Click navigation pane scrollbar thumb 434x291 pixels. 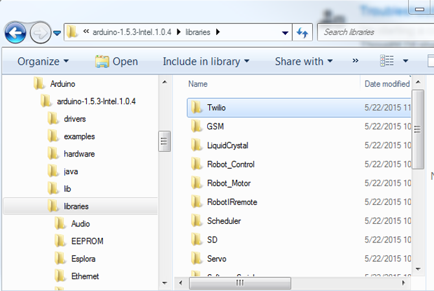[x=164, y=141]
